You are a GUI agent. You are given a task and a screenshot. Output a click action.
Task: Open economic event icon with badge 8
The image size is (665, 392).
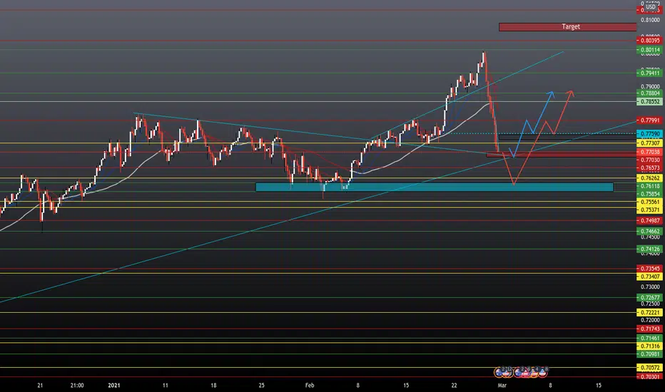click(x=542, y=373)
